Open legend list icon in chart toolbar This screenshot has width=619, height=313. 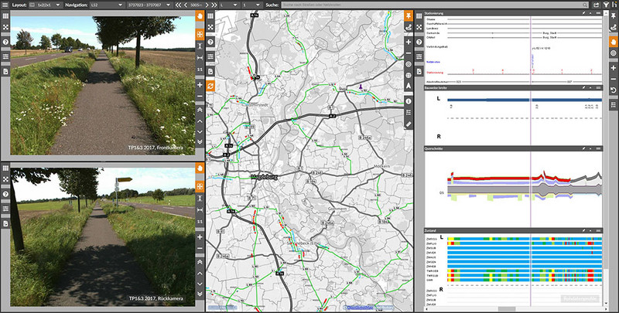(613, 104)
